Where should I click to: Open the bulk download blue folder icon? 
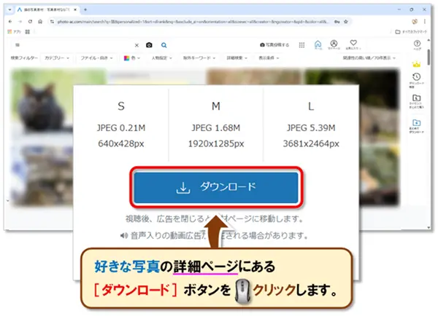417,126
